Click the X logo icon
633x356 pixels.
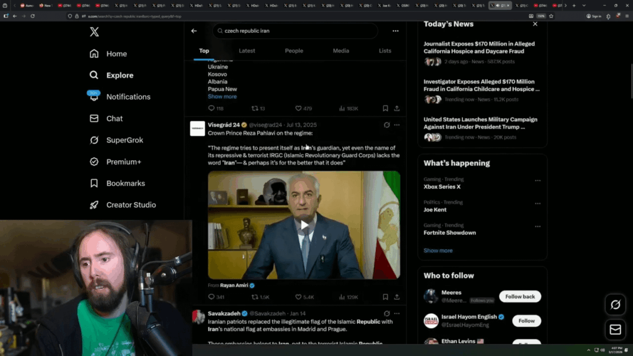94,32
